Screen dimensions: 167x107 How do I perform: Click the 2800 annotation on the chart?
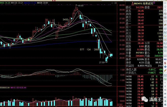click(x=96, y=50)
